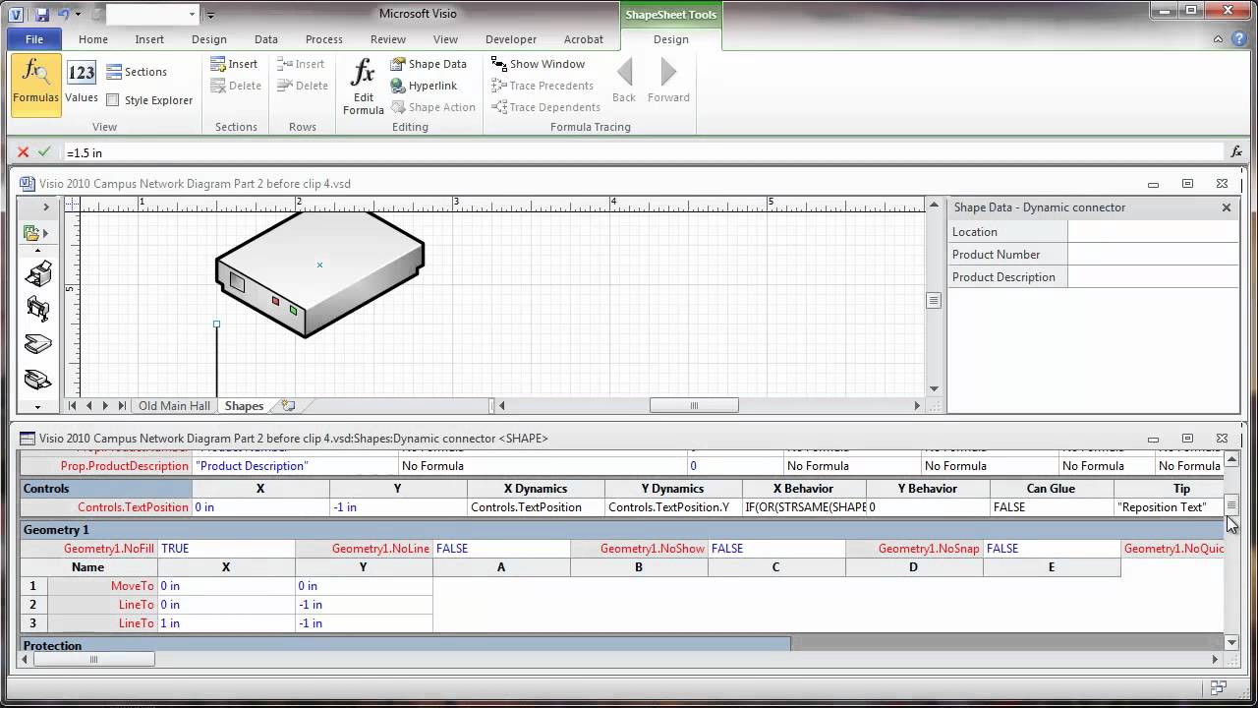Edit the Product Number field
Image resolution: width=1258 pixels, height=708 pixels.
click(1153, 255)
